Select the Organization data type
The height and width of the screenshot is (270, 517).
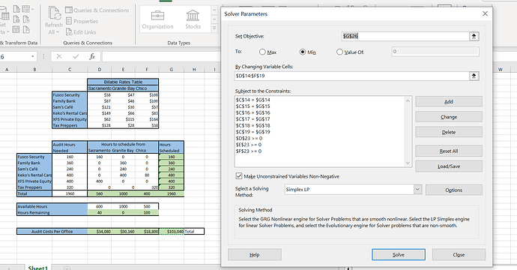(x=157, y=19)
